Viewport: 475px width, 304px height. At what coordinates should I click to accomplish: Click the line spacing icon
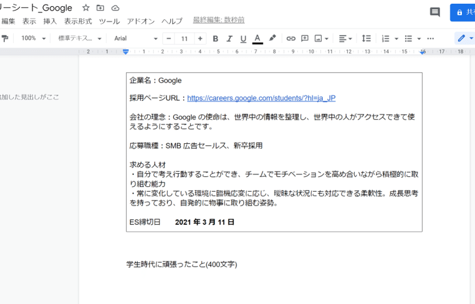click(367, 39)
